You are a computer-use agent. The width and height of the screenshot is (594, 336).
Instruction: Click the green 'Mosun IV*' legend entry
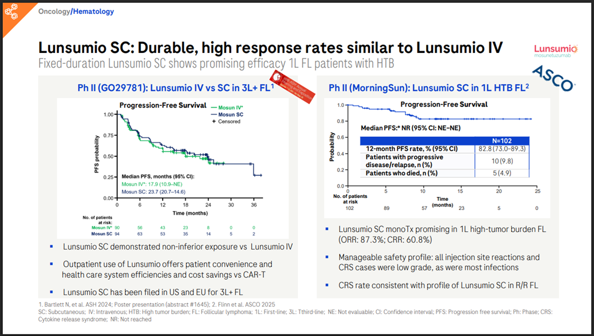tap(227, 108)
